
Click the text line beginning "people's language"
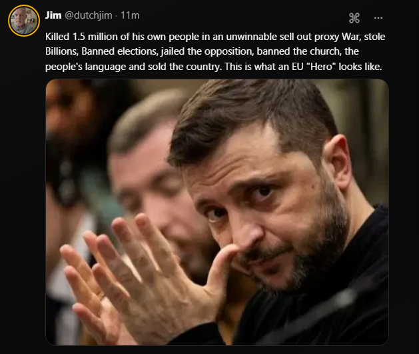[214, 66]
